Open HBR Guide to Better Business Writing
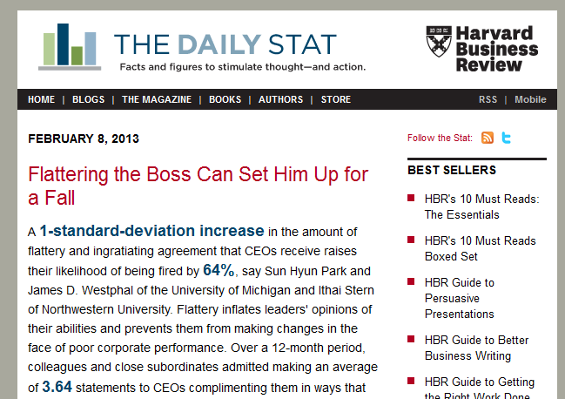Image resolution: width=565 pixels, height=399 pixels. pyautogui.click(x=476, y=348)
